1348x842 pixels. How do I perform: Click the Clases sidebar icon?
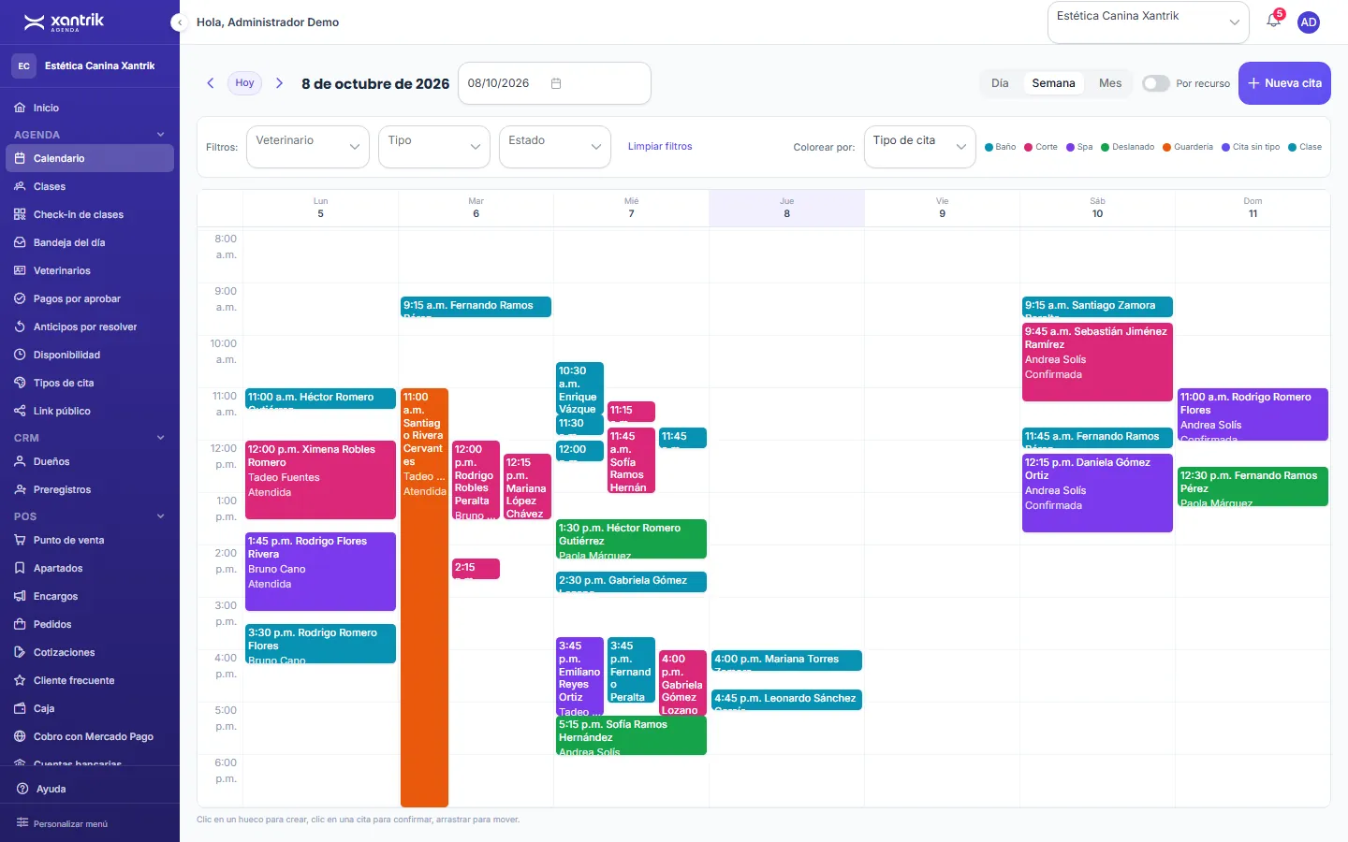[x=20, y=186]
